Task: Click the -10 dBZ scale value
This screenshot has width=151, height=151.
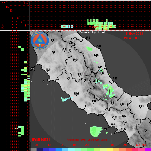Action: coord(48,145)
